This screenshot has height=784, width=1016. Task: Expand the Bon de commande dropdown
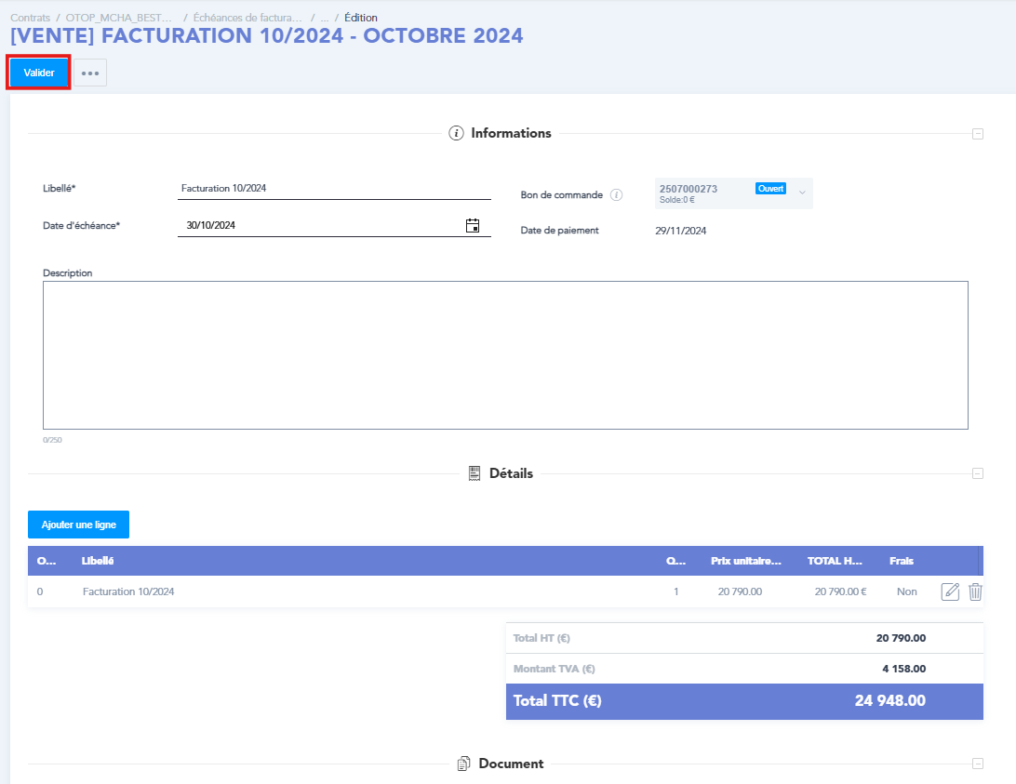(802, 193)
